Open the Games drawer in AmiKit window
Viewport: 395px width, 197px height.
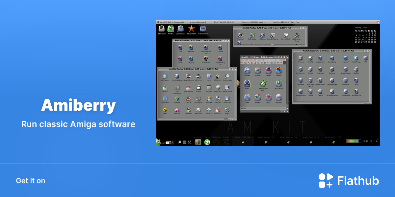click(268, 71)
